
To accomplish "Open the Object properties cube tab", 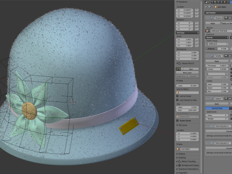I will 225,2.
